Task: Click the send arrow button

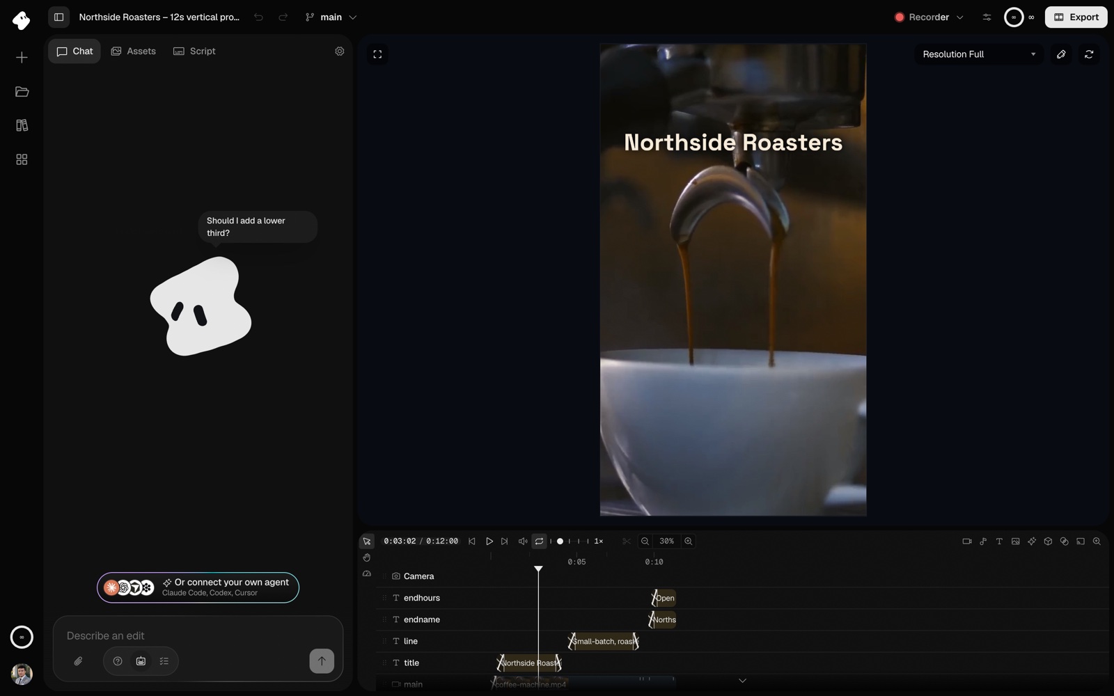Action: coord(322,661)
